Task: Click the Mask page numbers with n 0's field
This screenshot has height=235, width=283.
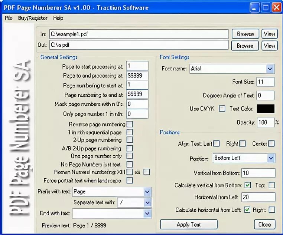Action: tap(137, 104)
